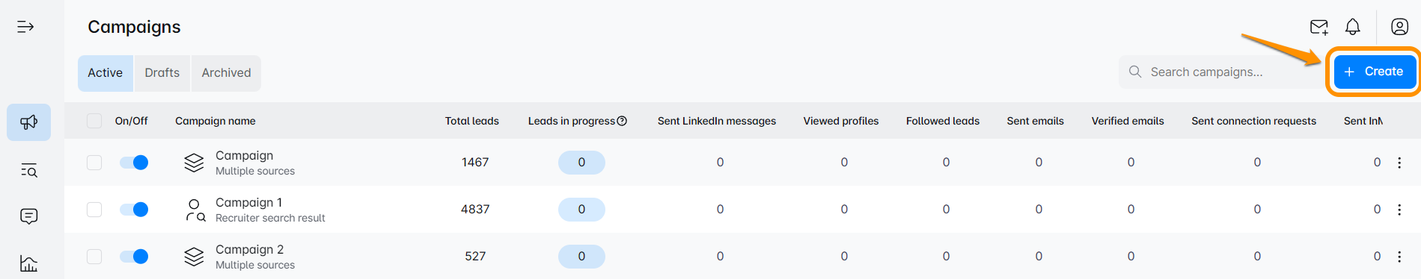
Task: Open the search list sidebar icon
Action: pyautogui.click(x=29, y=170)
